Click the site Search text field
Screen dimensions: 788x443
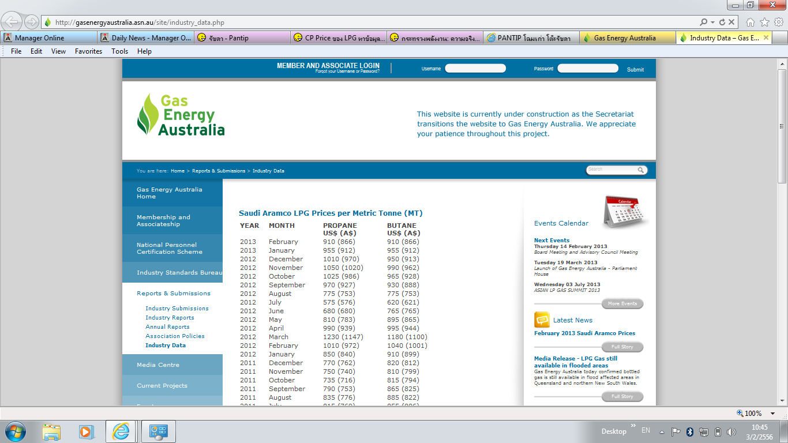point(611,170)
